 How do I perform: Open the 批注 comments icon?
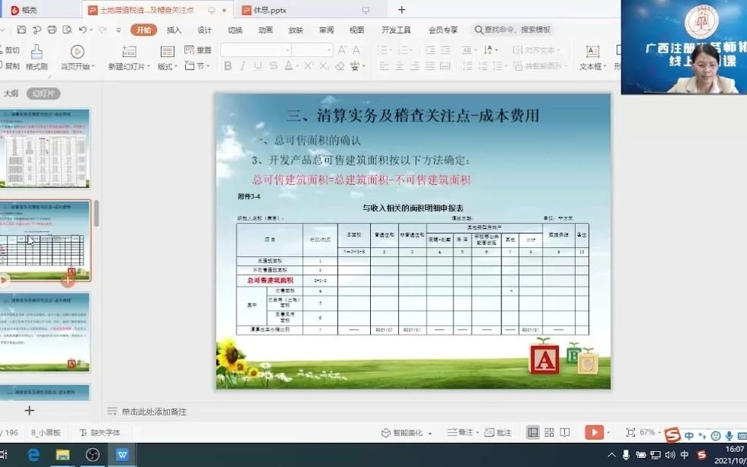(x=502, y=432)
